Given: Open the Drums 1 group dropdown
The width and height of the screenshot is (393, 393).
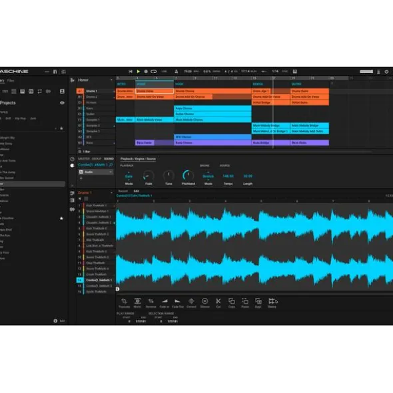Looking at the screenshot, I should [111, 193].
